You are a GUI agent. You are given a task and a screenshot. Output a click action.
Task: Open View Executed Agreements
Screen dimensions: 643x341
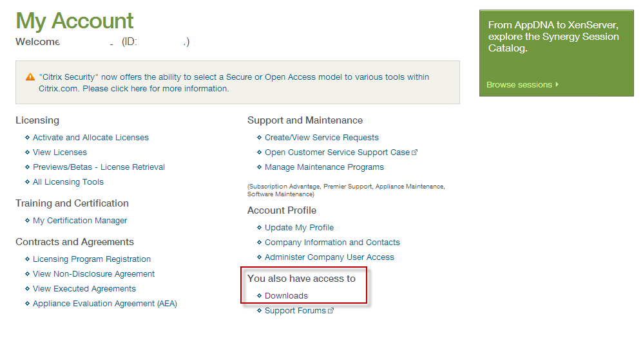pos(84,289)
